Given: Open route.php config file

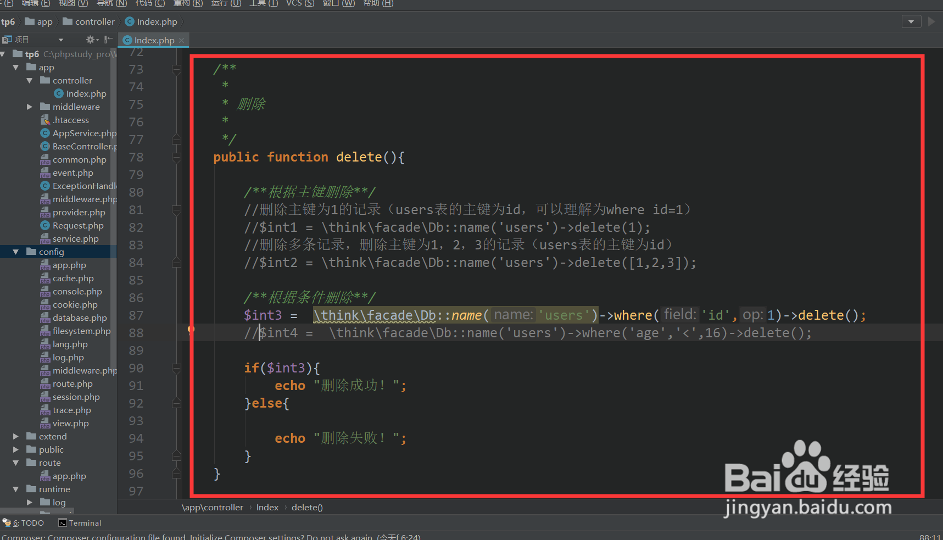Looking at the screenshot, I should [x=67, y=383].
